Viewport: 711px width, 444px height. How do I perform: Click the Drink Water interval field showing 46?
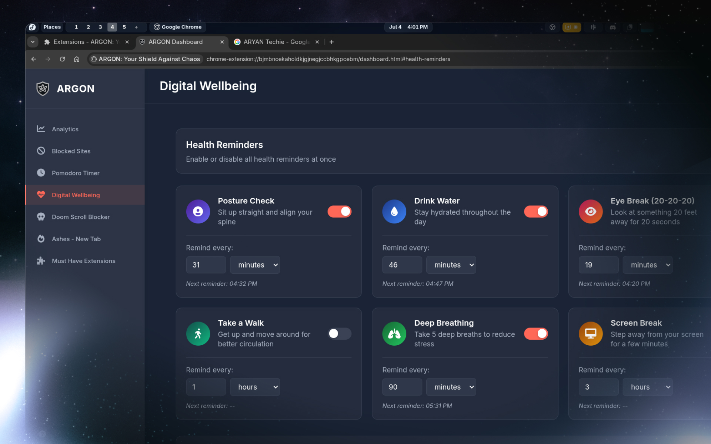click(402, 265)
